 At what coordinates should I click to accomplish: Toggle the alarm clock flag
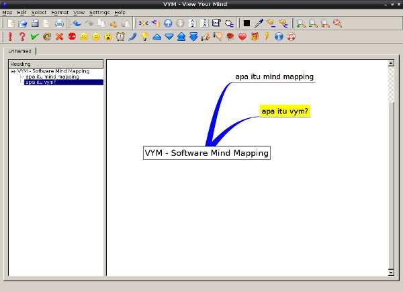point(120,37)
